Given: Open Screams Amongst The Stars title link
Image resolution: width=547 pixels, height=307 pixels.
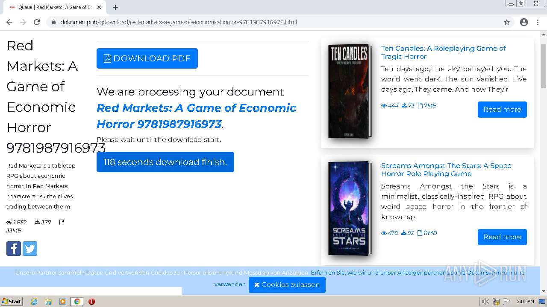Looking at the screenshot, I should pyautogui.click(x=446, y=170).
